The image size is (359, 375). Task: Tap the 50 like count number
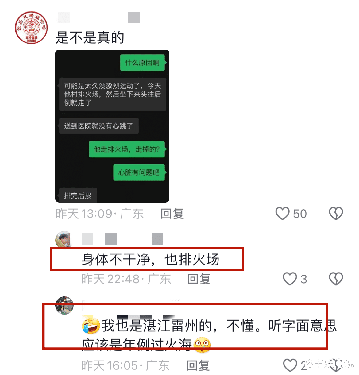(x=300, y=214)
